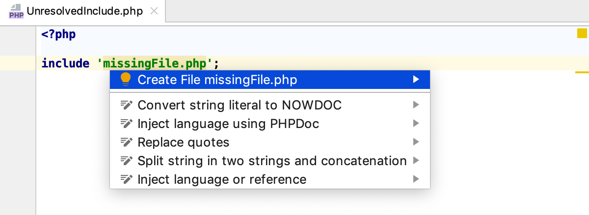Click the pencil icon beside Inject language using PHPDoc
The width and height of the screenshot is (589, 215).
coord(127,124)
